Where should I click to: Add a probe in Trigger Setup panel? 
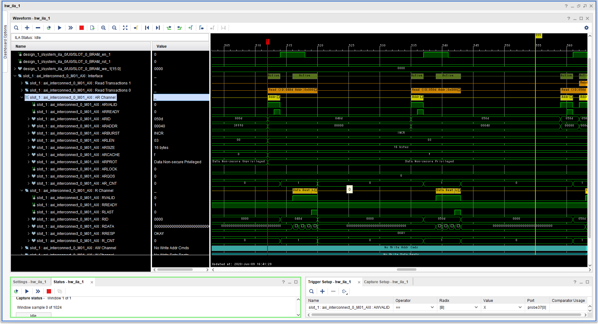tap(322, 291)
